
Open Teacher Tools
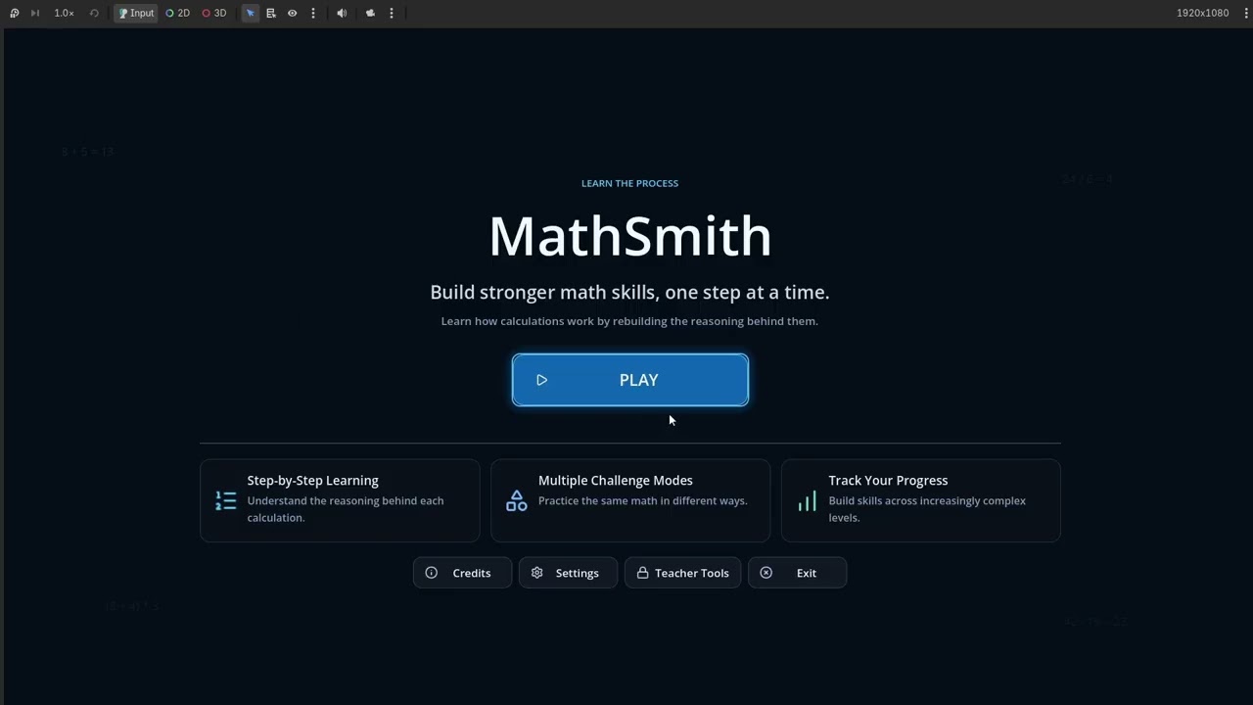click(682, 573)
